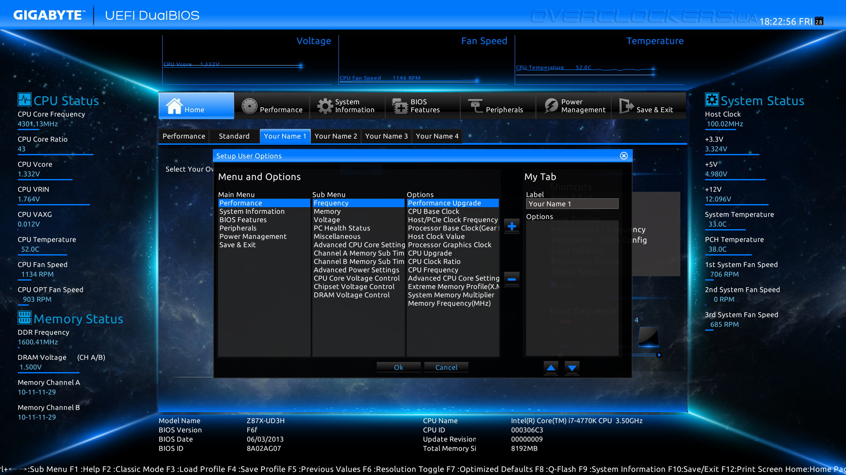
Task: Click the System Status gear icon
Action: (712, 99)
